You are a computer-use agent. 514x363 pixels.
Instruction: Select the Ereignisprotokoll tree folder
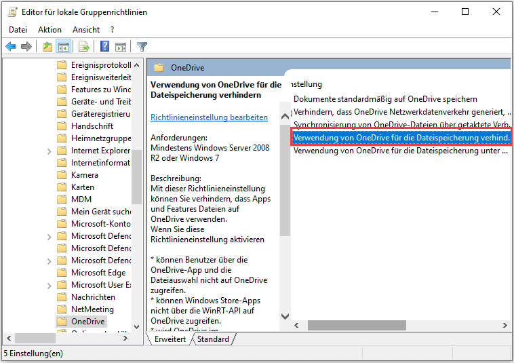94,65
